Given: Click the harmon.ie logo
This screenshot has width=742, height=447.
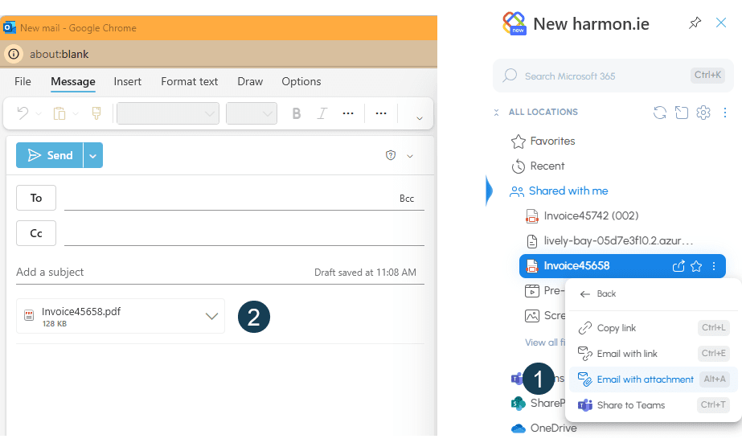Looking at the screenshot, I should coord(514,23).
